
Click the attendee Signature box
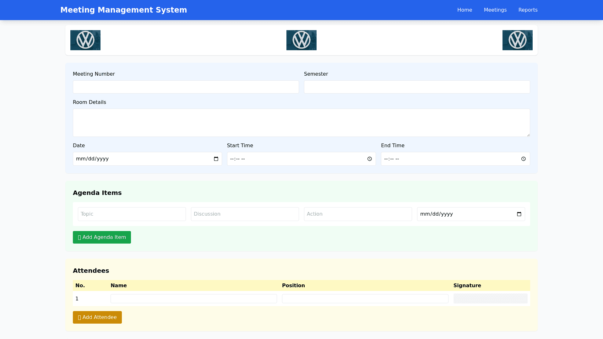[490, 299]
